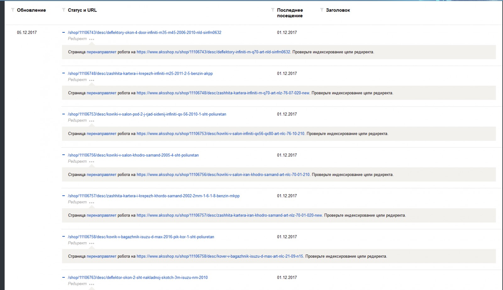Collapse the deflektor-okon-2-sht-nakladnoj-skotch row

tap(64, 277)
